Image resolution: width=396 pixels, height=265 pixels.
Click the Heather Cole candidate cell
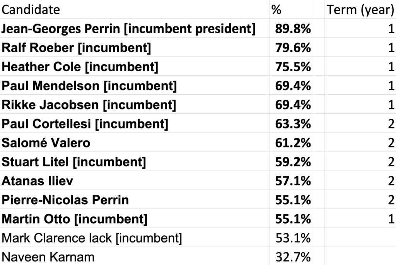135,67
